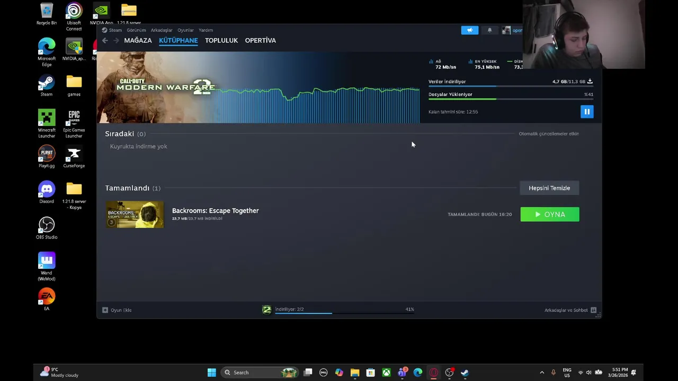Viewport: 678px width, 381px height.
Task: Open the games folder on the desktop
Action: click(74, 86)
